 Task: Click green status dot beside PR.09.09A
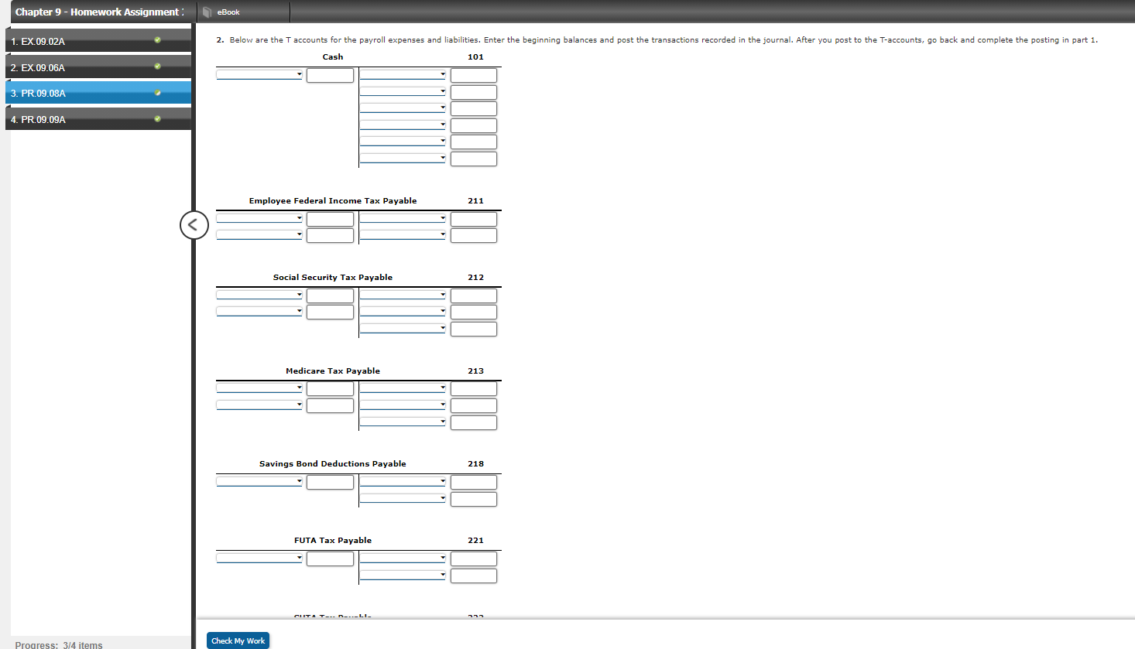click(x=157, y=118)
